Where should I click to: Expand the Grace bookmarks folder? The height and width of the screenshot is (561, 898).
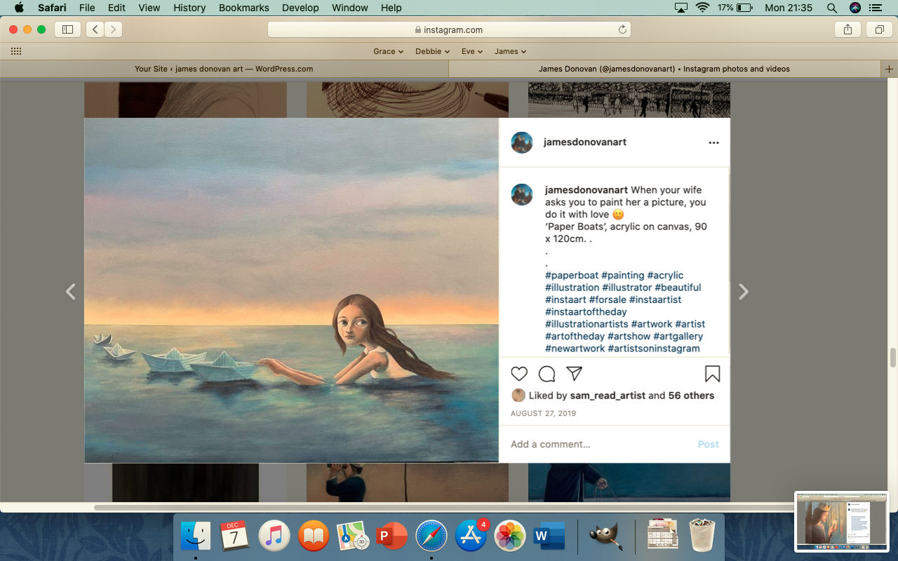(x=388, y=51)
